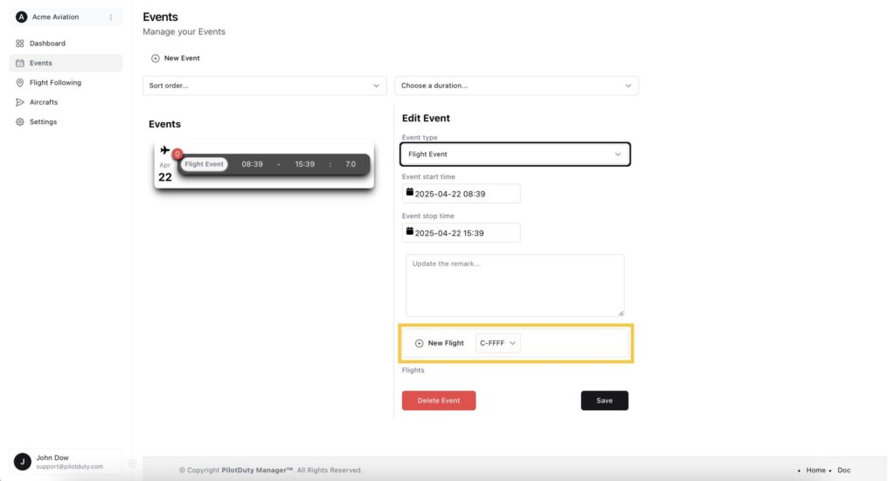
Task: Collapse the sidebar using the bottom arrow icon
Action: click(132, 464)
